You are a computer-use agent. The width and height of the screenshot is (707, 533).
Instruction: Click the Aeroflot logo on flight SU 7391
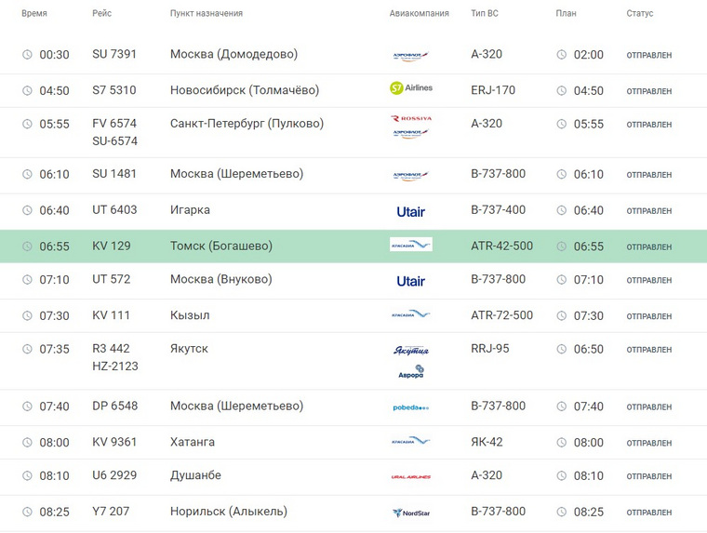410,56
